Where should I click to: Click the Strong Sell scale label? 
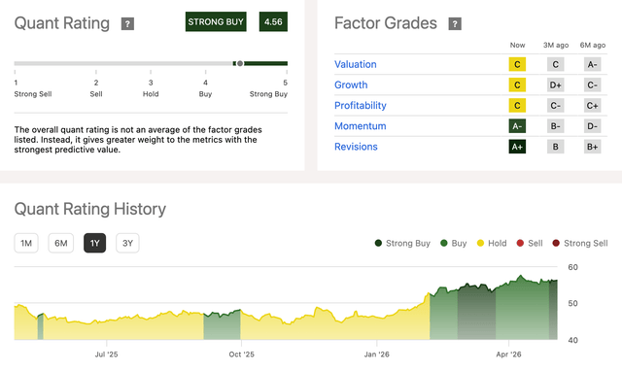[33, 94]
